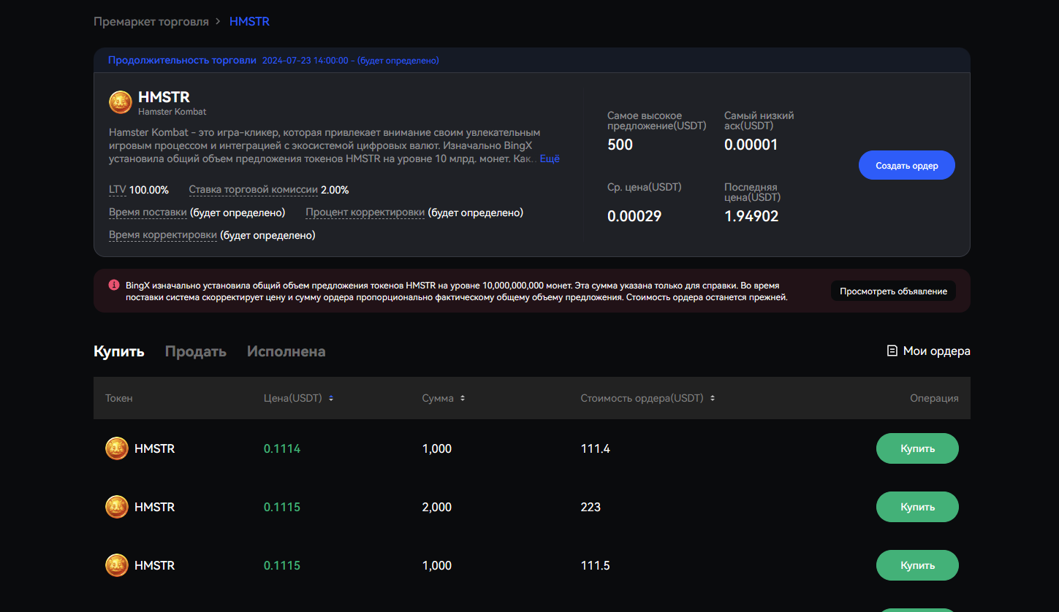Click the HMSTR coin icon in 111.4 row
Viewport: 1059px width, 612px height.
pyautogui.click(x=117, y=448)
